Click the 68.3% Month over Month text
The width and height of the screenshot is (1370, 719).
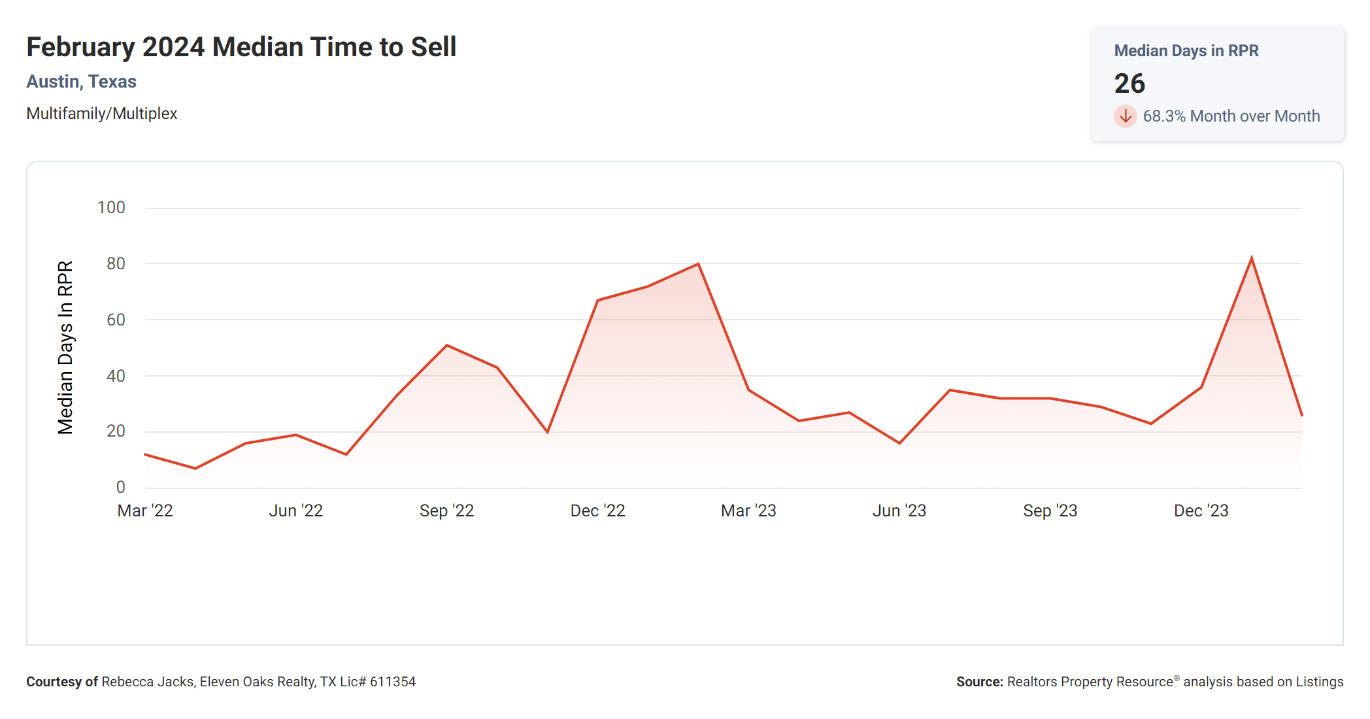pyautogui.click(x=1231, y=116)
